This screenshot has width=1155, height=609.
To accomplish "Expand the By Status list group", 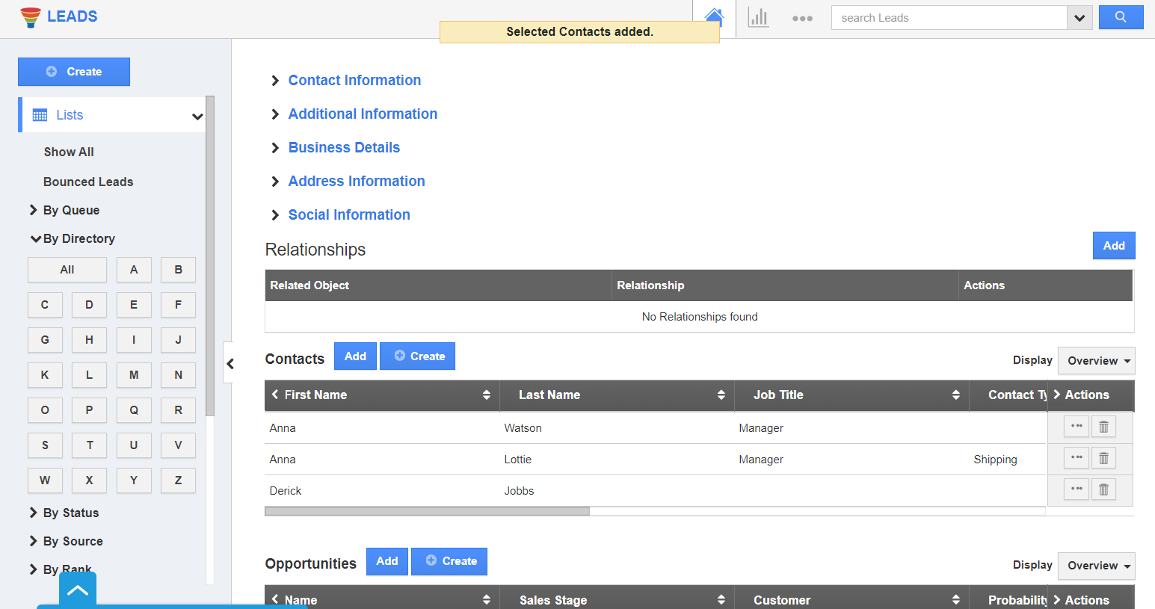I will [x=70, y=513].
